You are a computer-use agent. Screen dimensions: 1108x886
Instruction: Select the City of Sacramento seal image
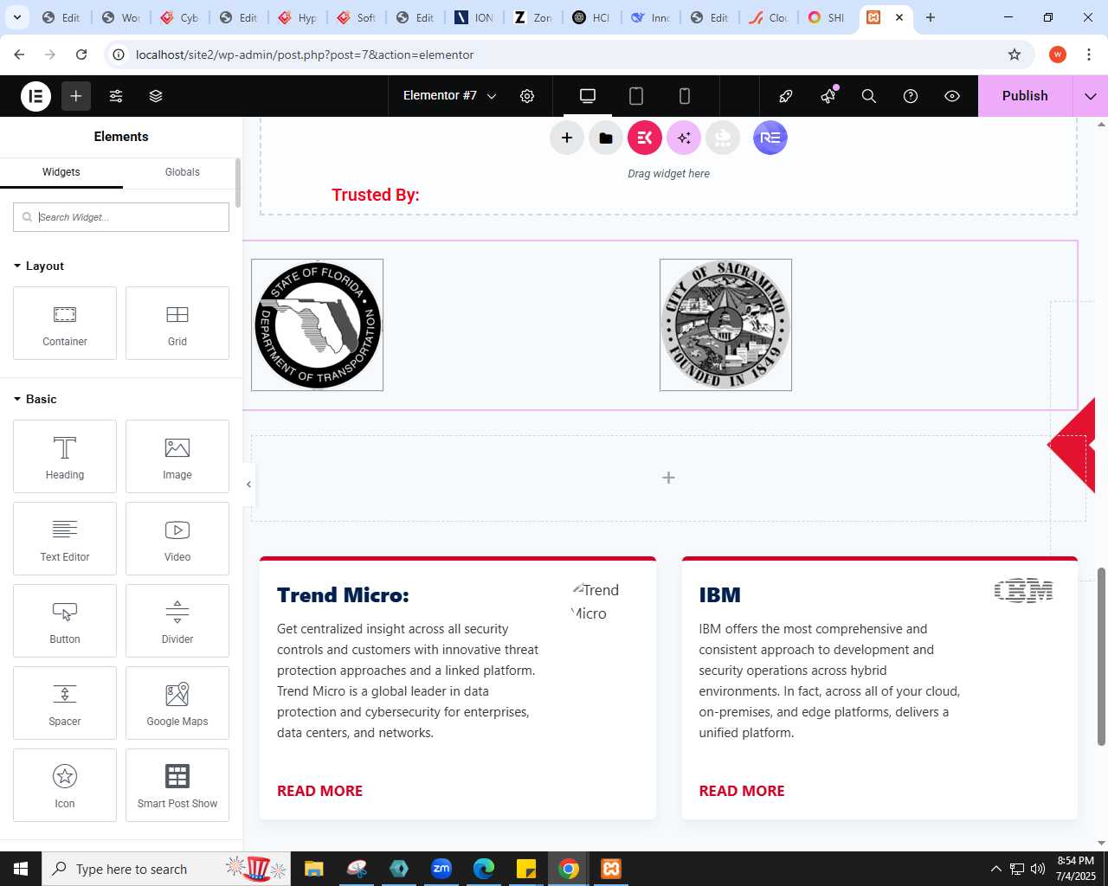point(726,325)
